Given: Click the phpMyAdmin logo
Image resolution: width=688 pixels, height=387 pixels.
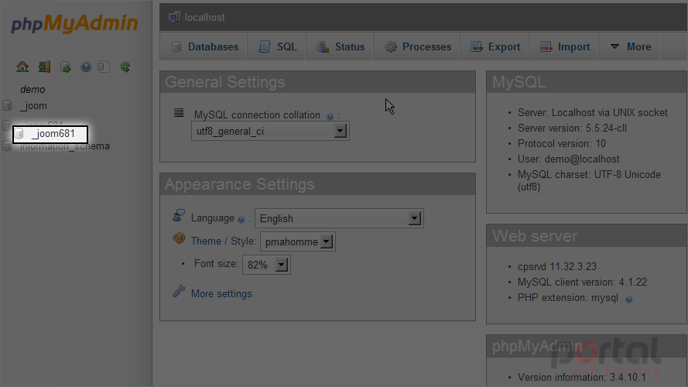Looking at the screenshot, I should 74,24.
